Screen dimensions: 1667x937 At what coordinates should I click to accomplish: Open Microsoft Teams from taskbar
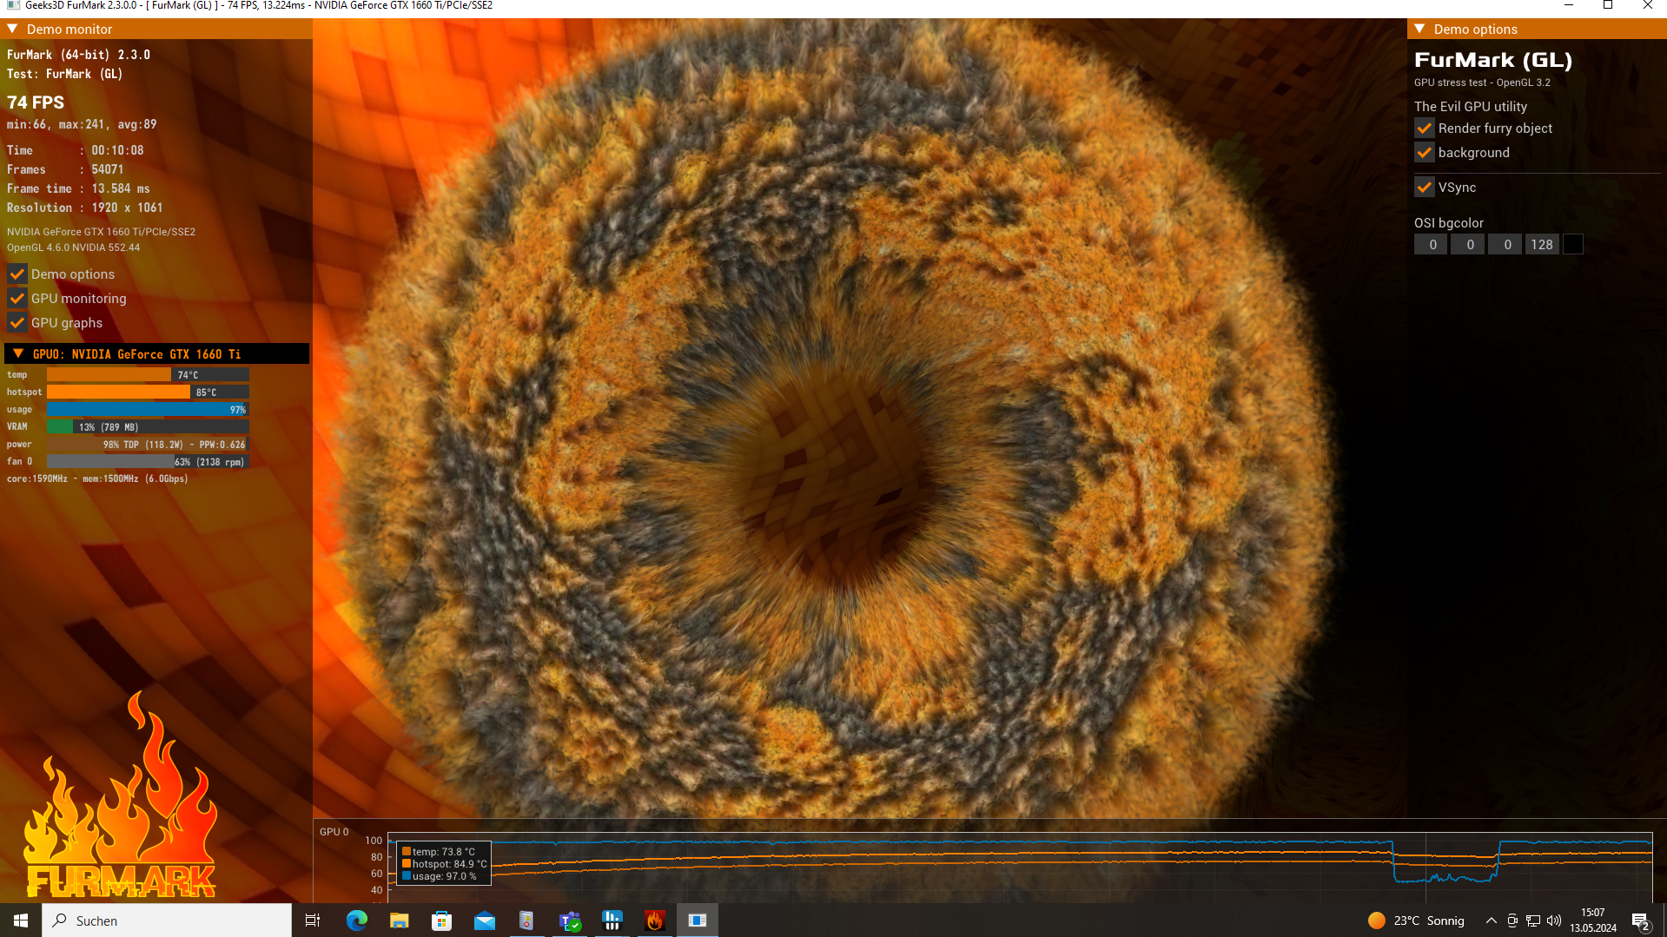(570, 921)
